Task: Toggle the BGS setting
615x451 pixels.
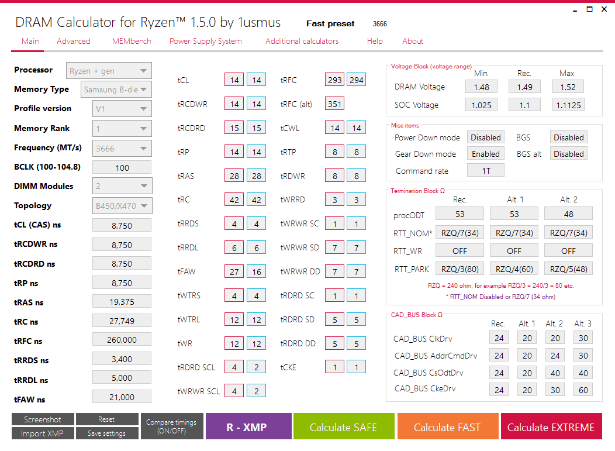Action: [568, 137]
